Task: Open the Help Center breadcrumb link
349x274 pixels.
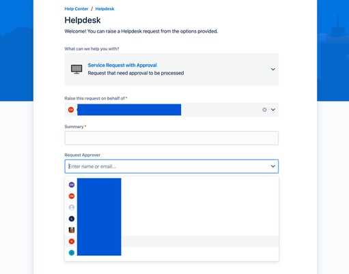Action: [76, 9]
